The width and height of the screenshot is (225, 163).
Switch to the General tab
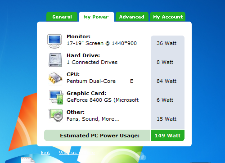(62, 17)
